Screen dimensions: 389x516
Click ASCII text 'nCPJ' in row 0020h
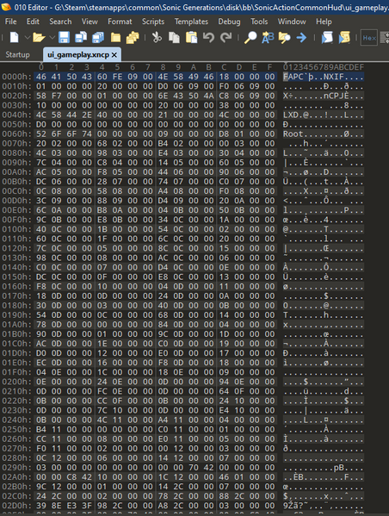(333, 96)
